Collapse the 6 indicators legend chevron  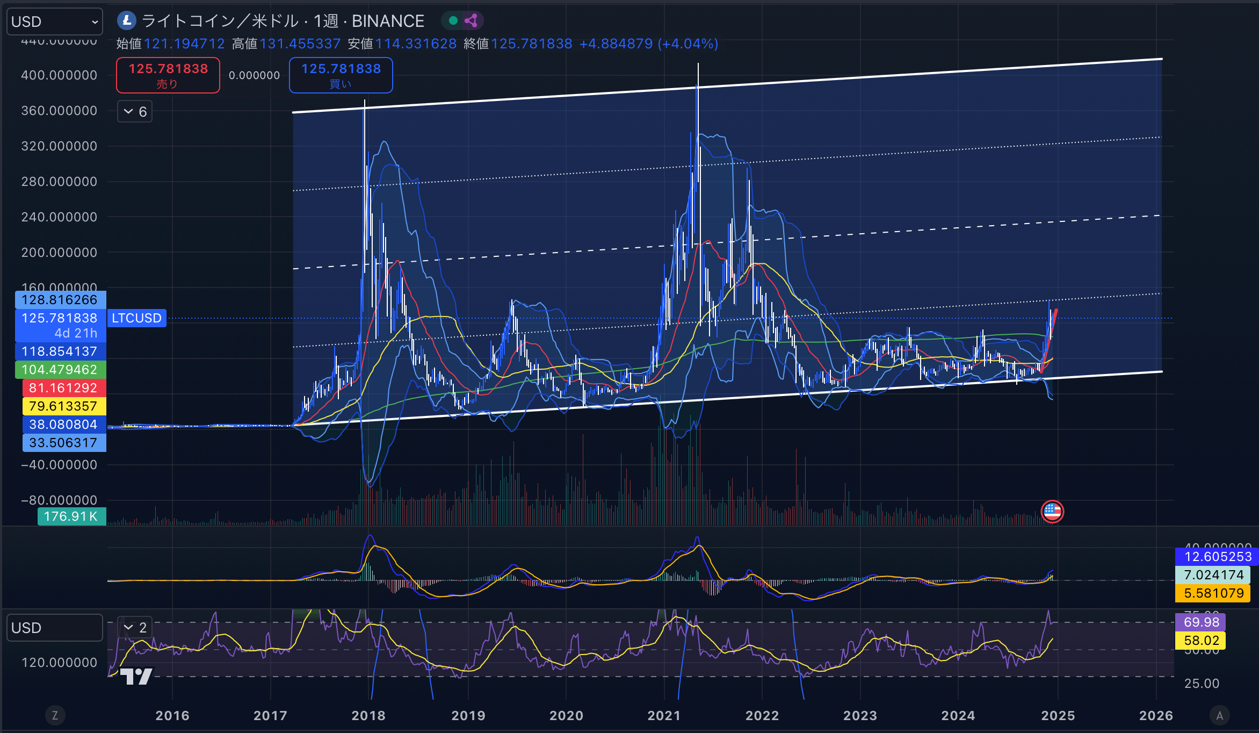pos(135,112)
